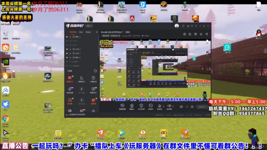Viewport: 267px width, 150px height.
Task: Open speaker options dropdown arrow
Action: (173, 106)
